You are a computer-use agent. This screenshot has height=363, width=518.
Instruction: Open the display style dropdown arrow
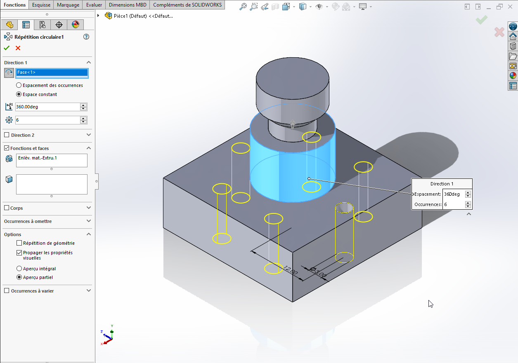[x=310, y=7]
